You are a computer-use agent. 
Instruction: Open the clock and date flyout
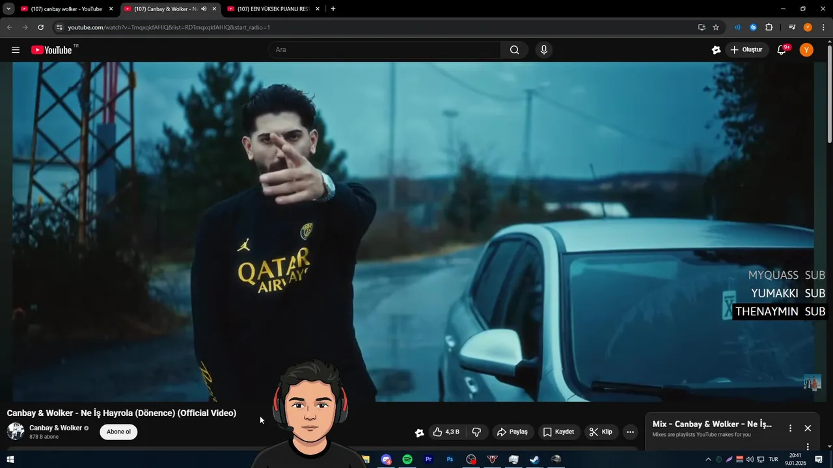coord(795,460)
